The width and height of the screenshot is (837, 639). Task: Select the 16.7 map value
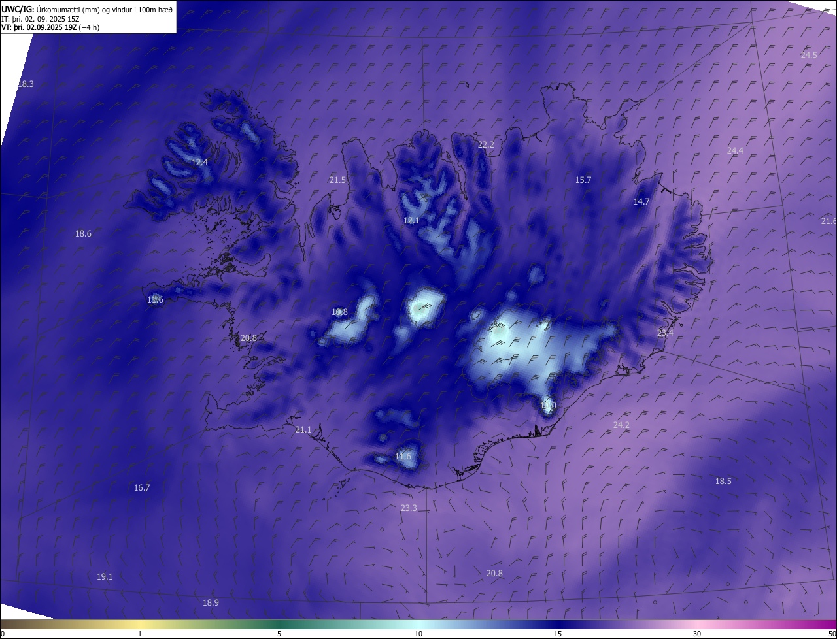pyautogui.click(x=142, y=487)
